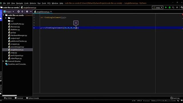Screen dimensions: 183x103
Task: Select Scratches and Consoles node
Action: click(17, 64)
